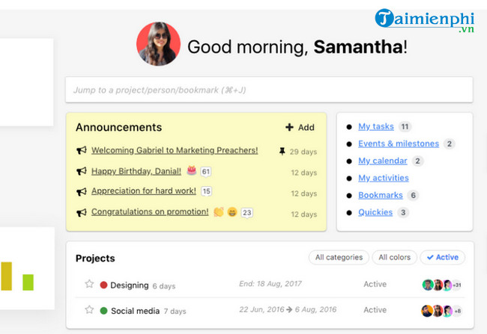Screen dimensions: 487x334
Task: Click the 6 count badge next to Bookmarks
Action: [x=413, y=195]
